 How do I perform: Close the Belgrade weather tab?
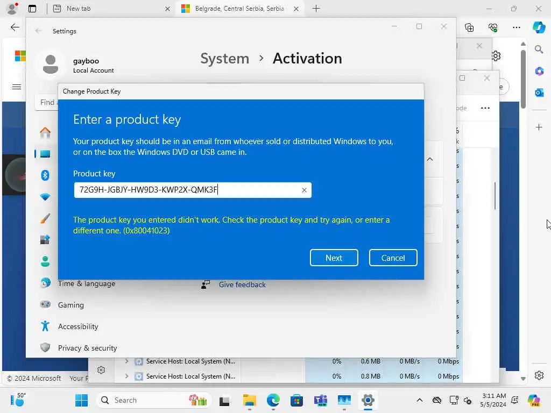296,9
